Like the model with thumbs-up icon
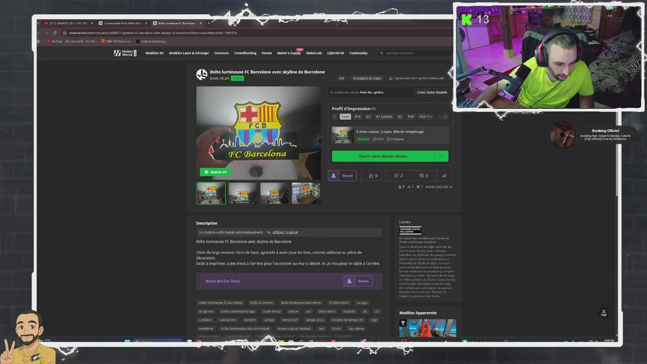This screenshot has height=364, width=647. tap(373, 176)
